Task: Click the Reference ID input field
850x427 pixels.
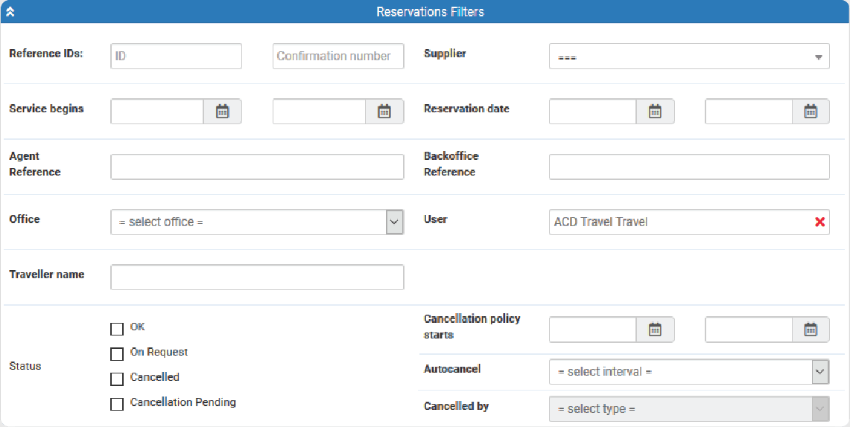Action: (x=176, y=57)
